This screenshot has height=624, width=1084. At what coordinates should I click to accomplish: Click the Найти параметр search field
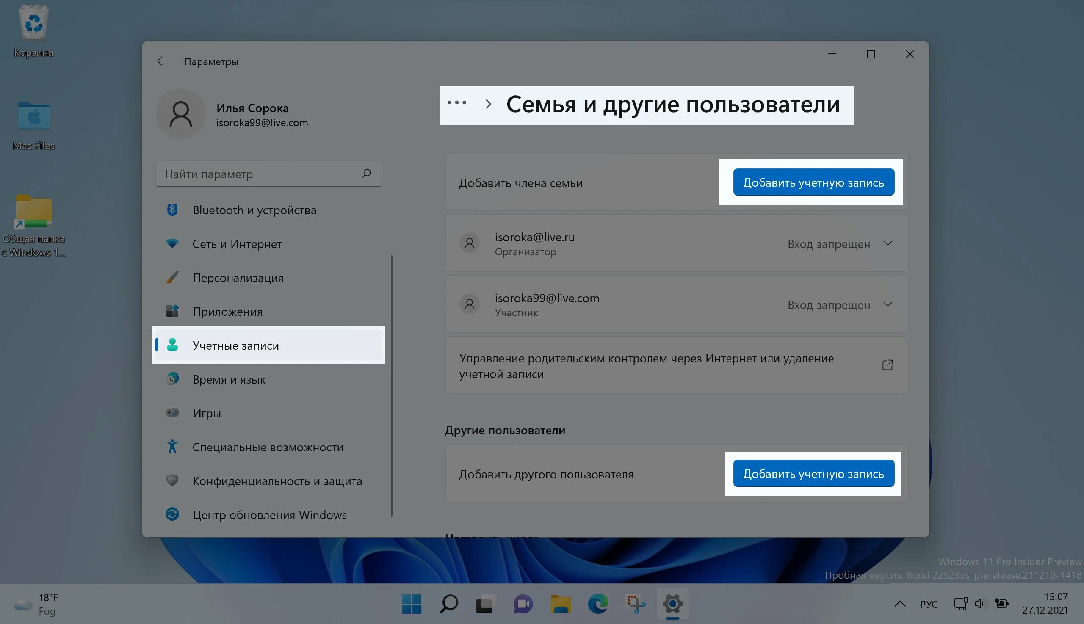[x=269, y=174]
